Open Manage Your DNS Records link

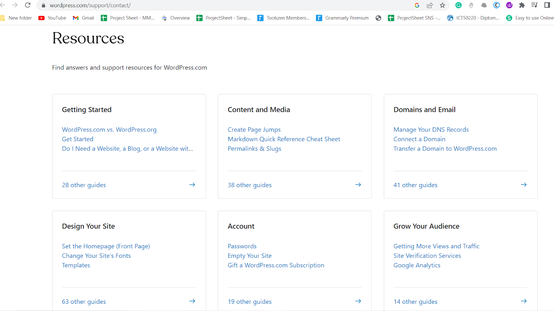(431, 130)
